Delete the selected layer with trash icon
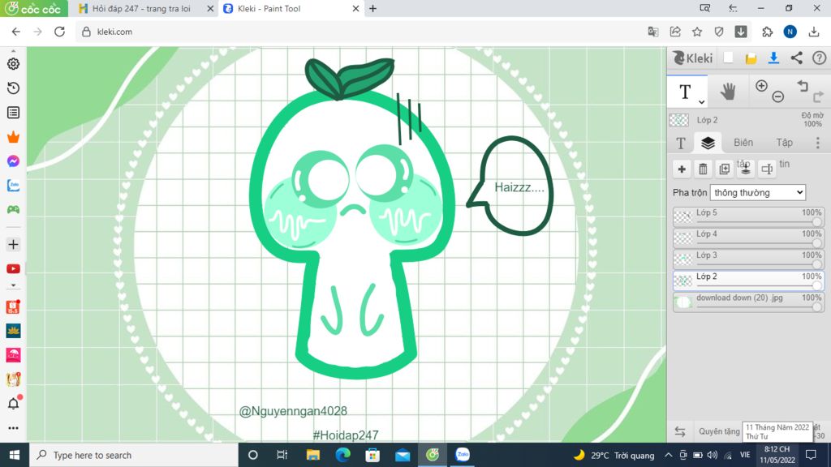Image resolution: width=831 pixels, height=467 pixels. coord(703,169)
